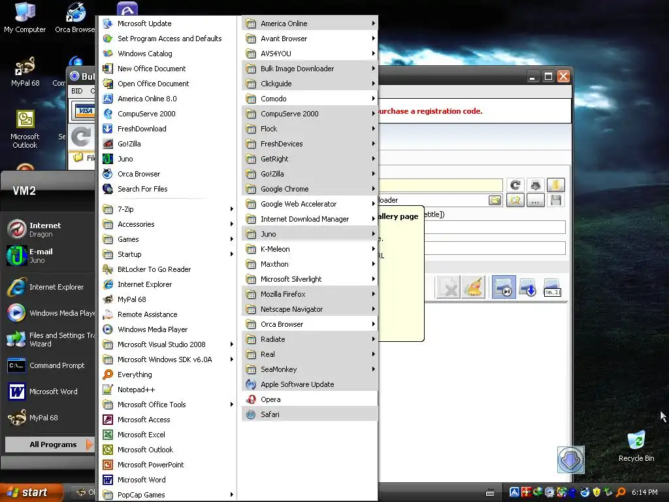Screen dimensions: 669x502
Task: Select Internet Download Manager folder
Action: [x=310, y=219]
